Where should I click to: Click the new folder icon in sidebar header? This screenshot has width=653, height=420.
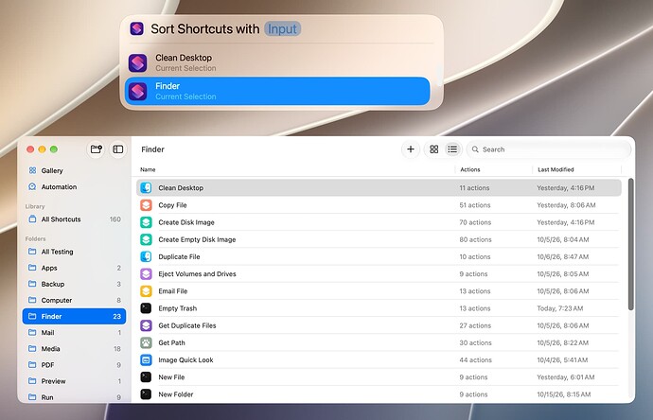97,149
